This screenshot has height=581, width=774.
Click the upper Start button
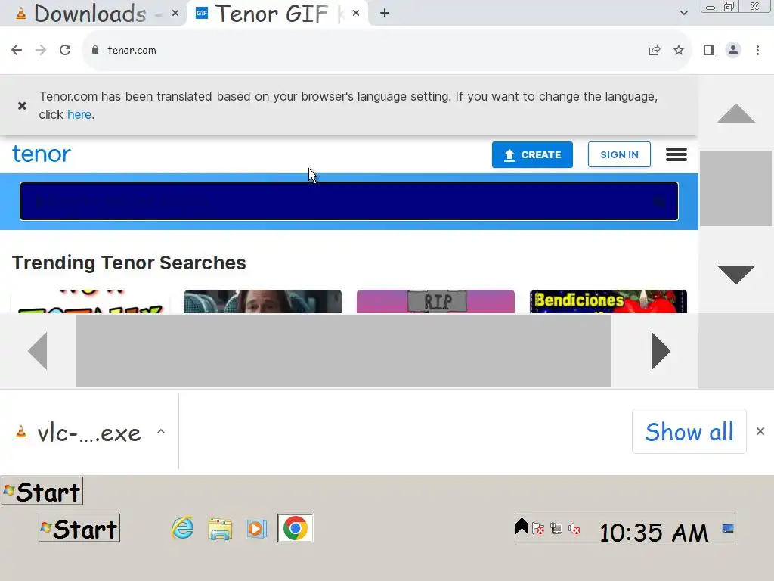[42, 491]
